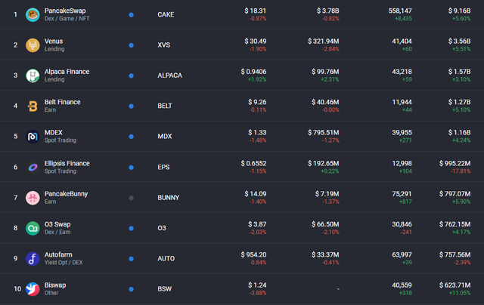Select the BSW token symbol

(165, 289)
